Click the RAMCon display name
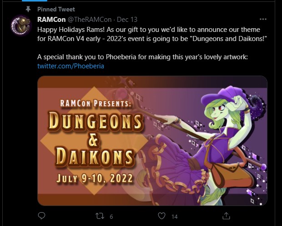This screenshot has height=226, width=282. [x=51, y=20]
